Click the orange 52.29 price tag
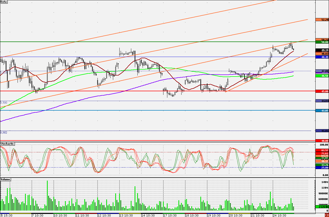329x217 pixels. [322, 20]
